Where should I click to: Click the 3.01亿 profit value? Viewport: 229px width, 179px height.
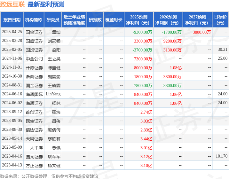click(x=146, y=148)
